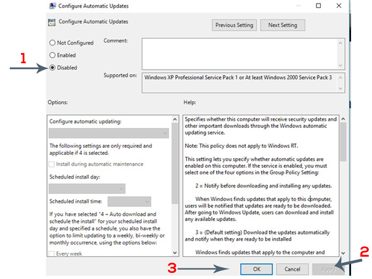Click 'Scheduled install time:' label
The width and height of the screenshot is (372, 279).
(75, 201)
